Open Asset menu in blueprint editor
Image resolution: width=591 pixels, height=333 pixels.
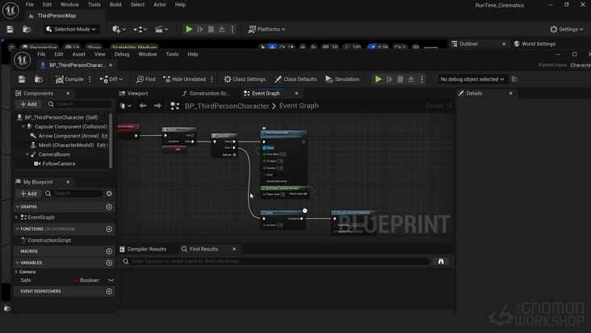(x=78, y=54)
